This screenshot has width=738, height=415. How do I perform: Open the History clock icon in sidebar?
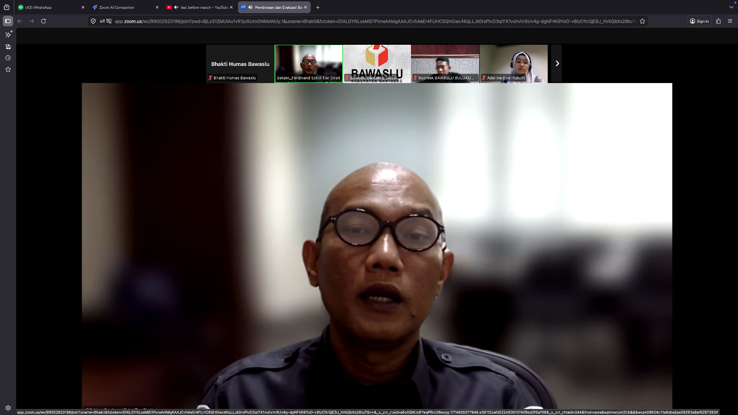(x=7, y=58)
